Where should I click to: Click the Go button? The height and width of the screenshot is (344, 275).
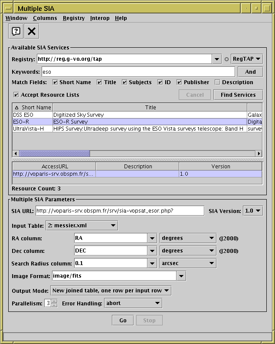(x=123, y=321)
